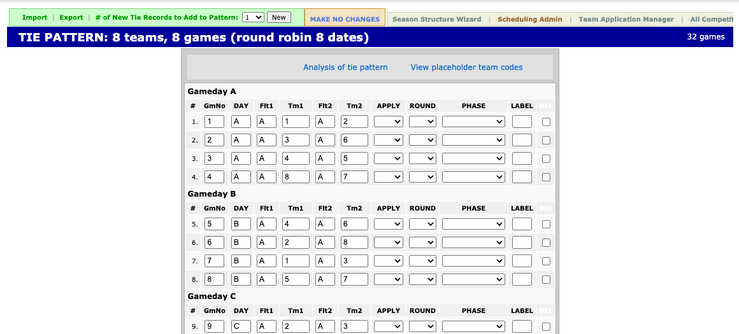Click the Tm1 field in row 4
739x334 pixels.
point(296,177)
